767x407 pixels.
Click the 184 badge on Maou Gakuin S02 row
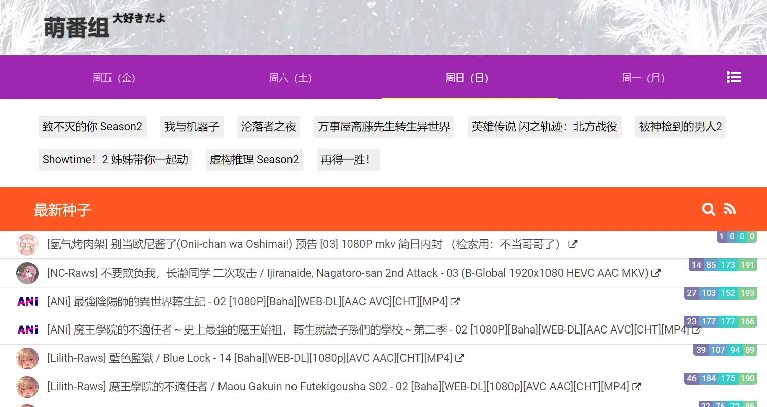pos(709,378)
